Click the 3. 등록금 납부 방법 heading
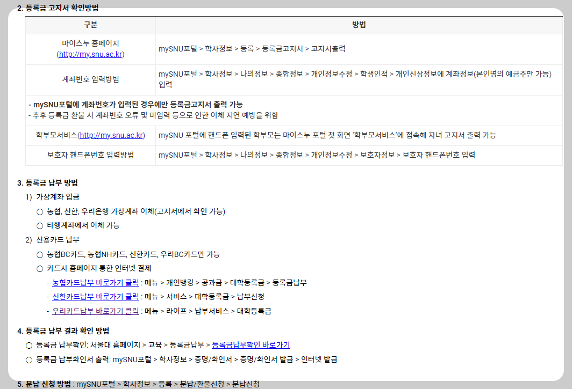This screenshot has width=572, height=389. pyautogui.click(x=47, y=182)
